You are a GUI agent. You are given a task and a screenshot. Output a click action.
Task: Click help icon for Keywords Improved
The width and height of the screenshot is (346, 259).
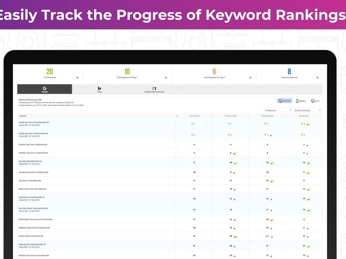pyautogui.click(x=317, y=77)
